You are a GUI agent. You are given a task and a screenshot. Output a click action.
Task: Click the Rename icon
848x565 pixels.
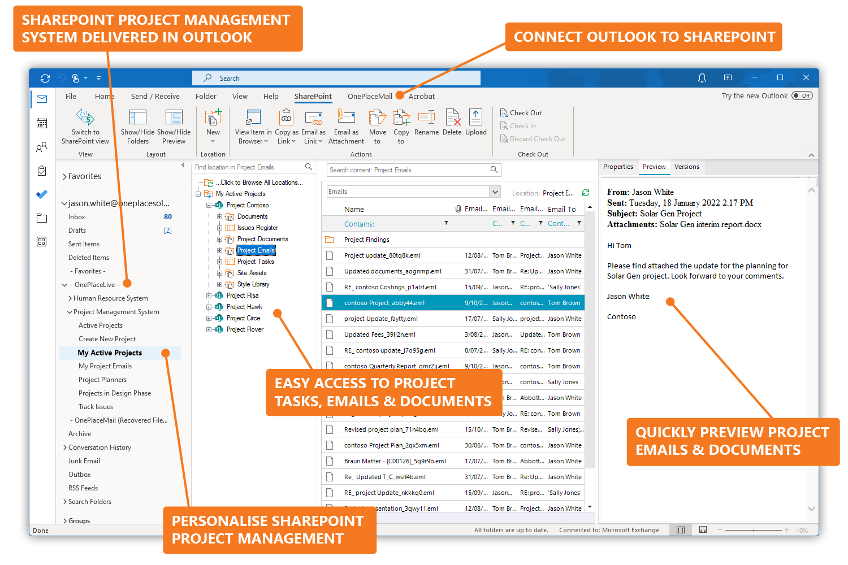pos(426,118)
